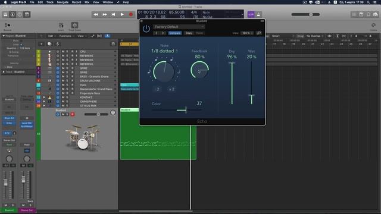
Task: Click the global Solo S button above tracks
Action: tap(57, 44)
